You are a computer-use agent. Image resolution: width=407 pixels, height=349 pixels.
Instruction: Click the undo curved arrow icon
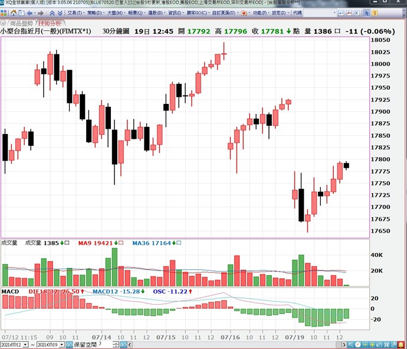380,345
